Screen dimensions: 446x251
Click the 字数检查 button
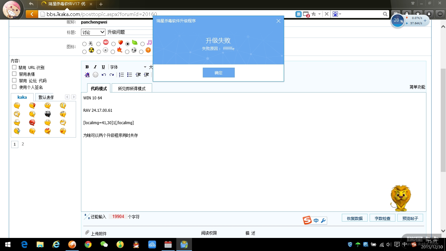[x=382, y=218]
